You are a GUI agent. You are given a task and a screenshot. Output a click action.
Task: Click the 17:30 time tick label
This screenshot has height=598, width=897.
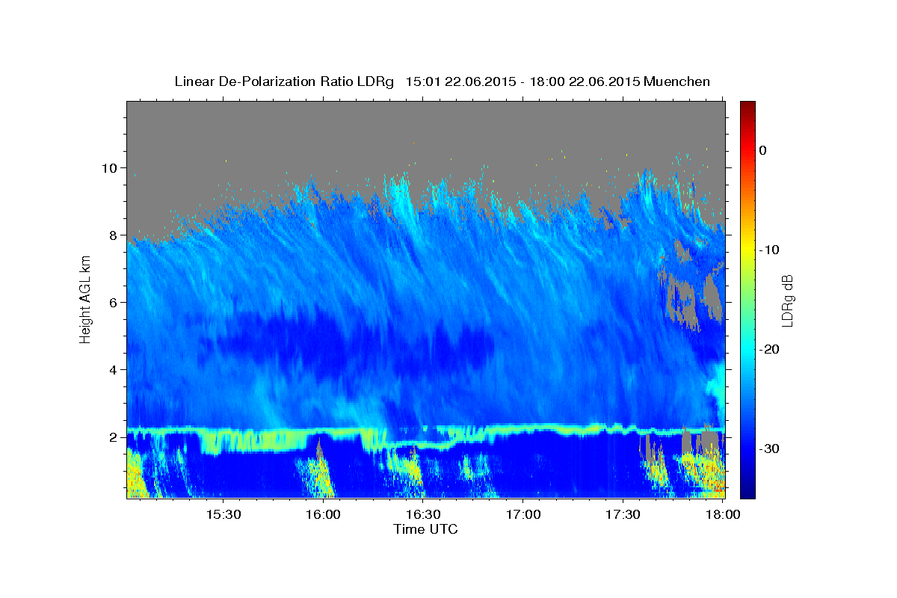point(623,514)
